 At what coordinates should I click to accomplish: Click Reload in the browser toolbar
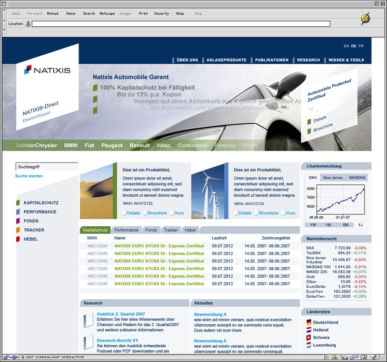53,14
